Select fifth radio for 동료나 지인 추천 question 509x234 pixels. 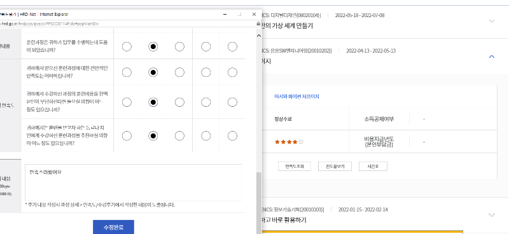click(232, 135)
